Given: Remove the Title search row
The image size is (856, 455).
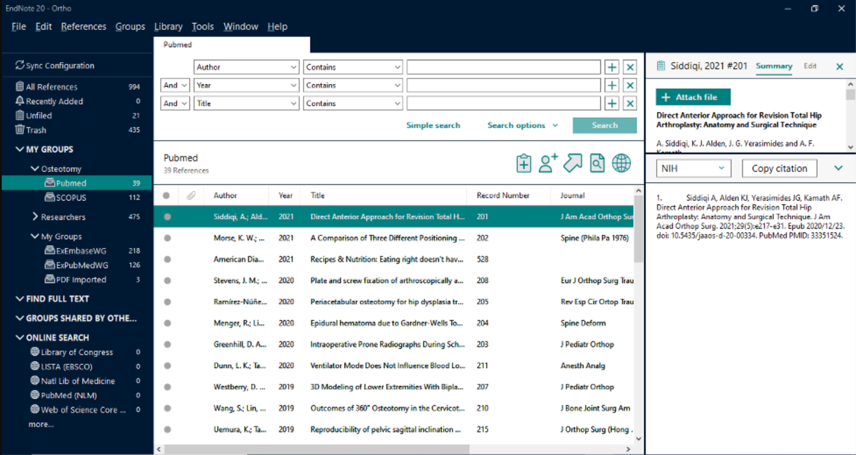Looking at the screenshot, I should pos(630,103).
